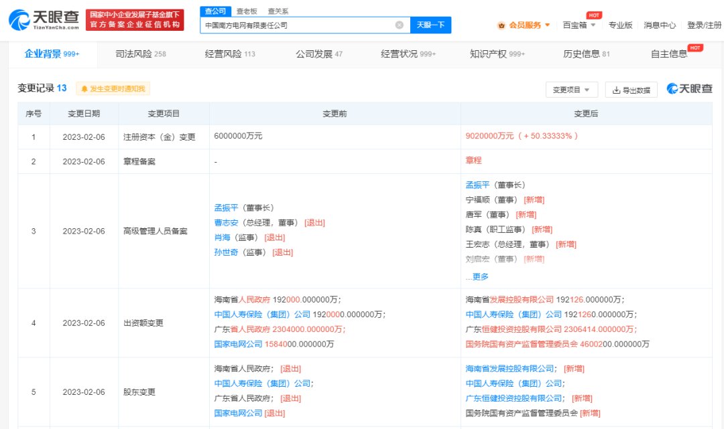Open the TianYanCha logo homepage
The height and width of the screenshot is (429, 724).
(44, 20)
